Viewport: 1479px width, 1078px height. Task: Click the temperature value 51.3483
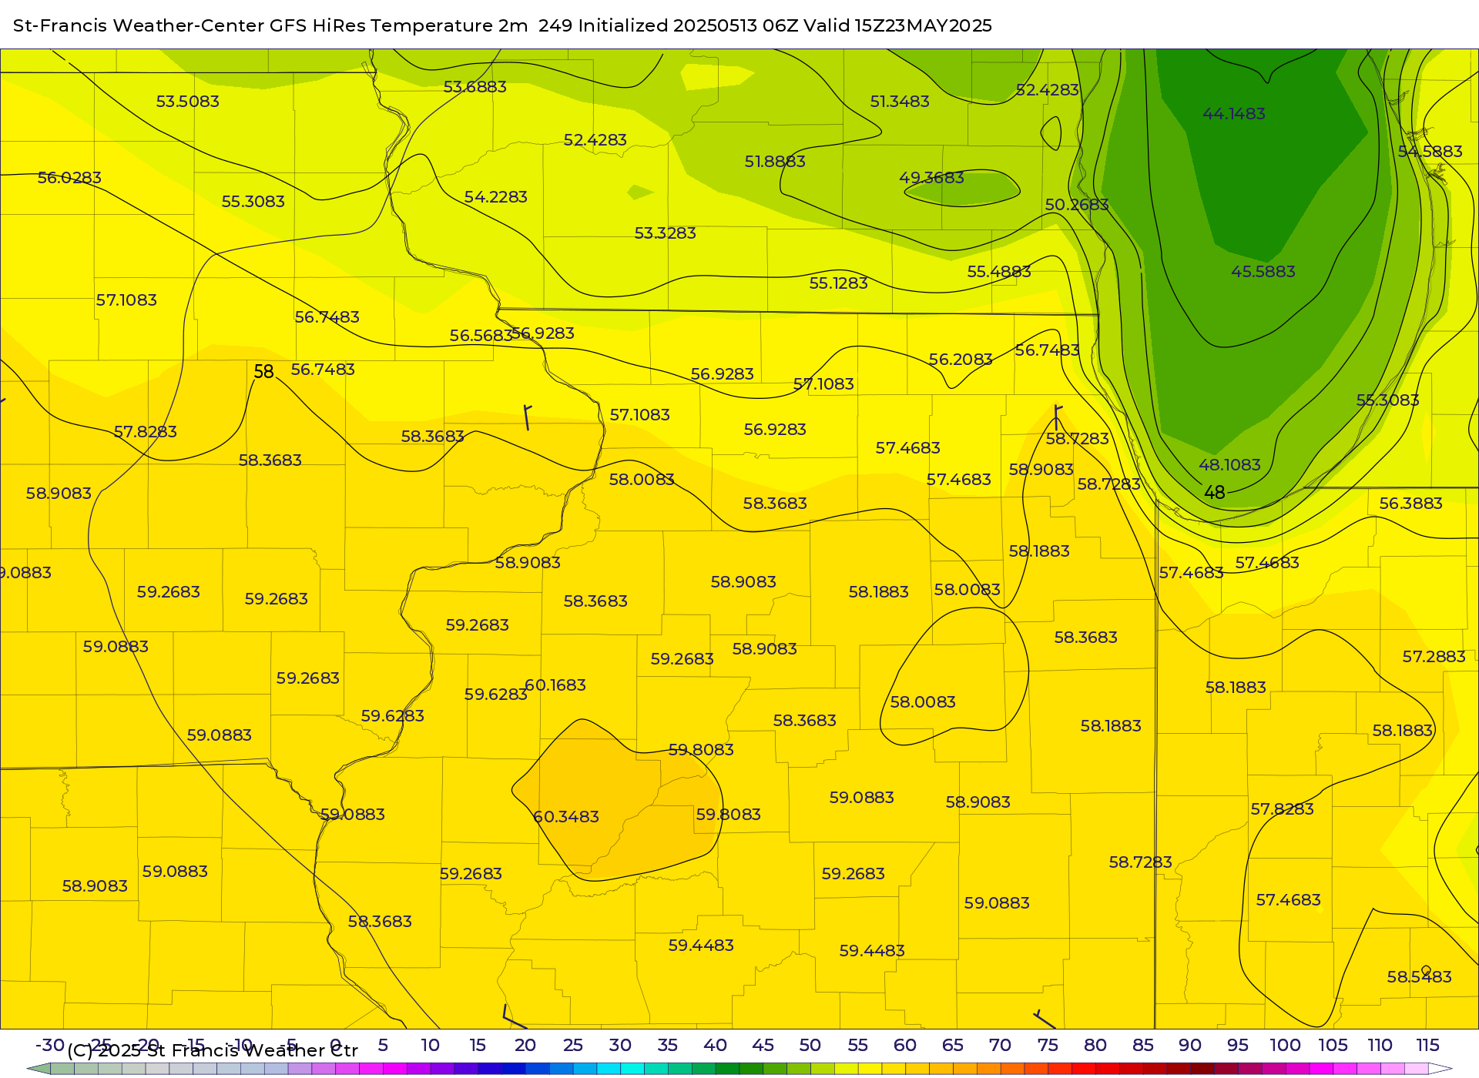pyautogui.click(x=899, y=102)
